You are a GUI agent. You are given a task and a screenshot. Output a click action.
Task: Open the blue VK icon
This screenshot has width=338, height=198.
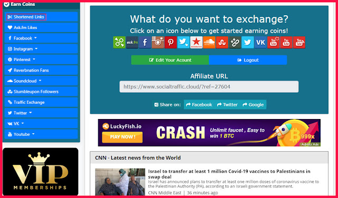(260, 42)
